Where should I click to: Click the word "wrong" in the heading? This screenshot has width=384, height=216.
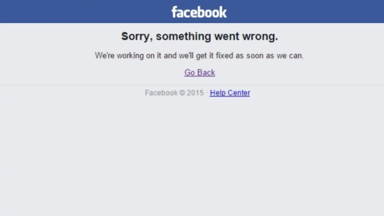pyautogui.click(x=260, y=36)
